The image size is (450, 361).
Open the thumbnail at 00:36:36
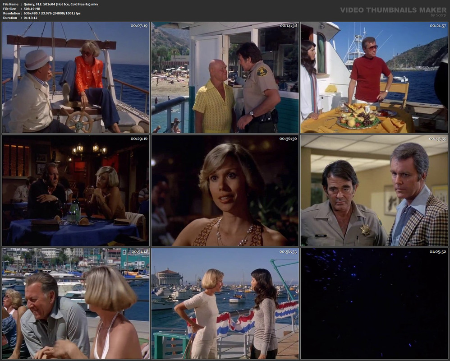coord(225,190)
